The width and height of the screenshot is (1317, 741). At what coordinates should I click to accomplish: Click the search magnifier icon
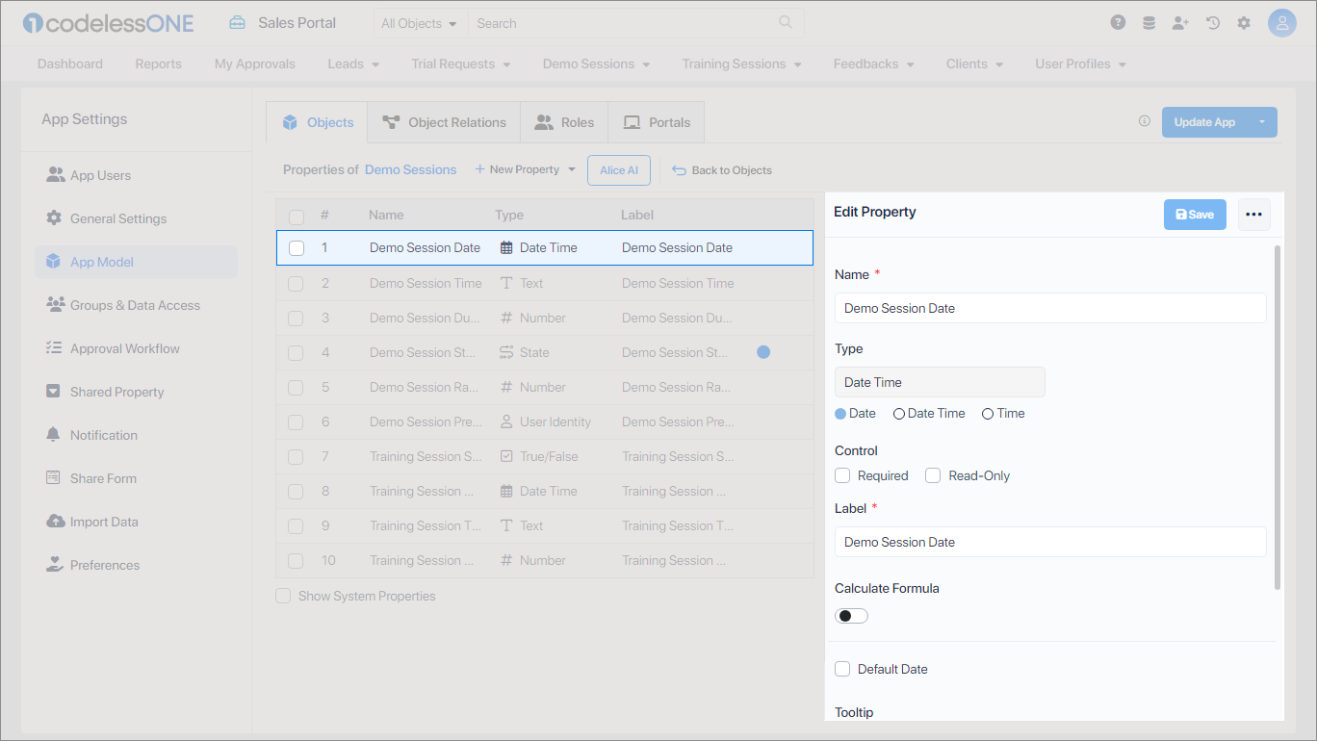tap(786, 23)
